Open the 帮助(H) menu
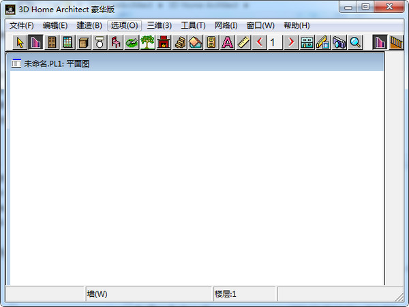409x307 pixels. 297,26
